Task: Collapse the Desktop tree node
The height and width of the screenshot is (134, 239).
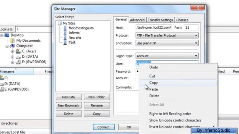Action: (1, 35)
